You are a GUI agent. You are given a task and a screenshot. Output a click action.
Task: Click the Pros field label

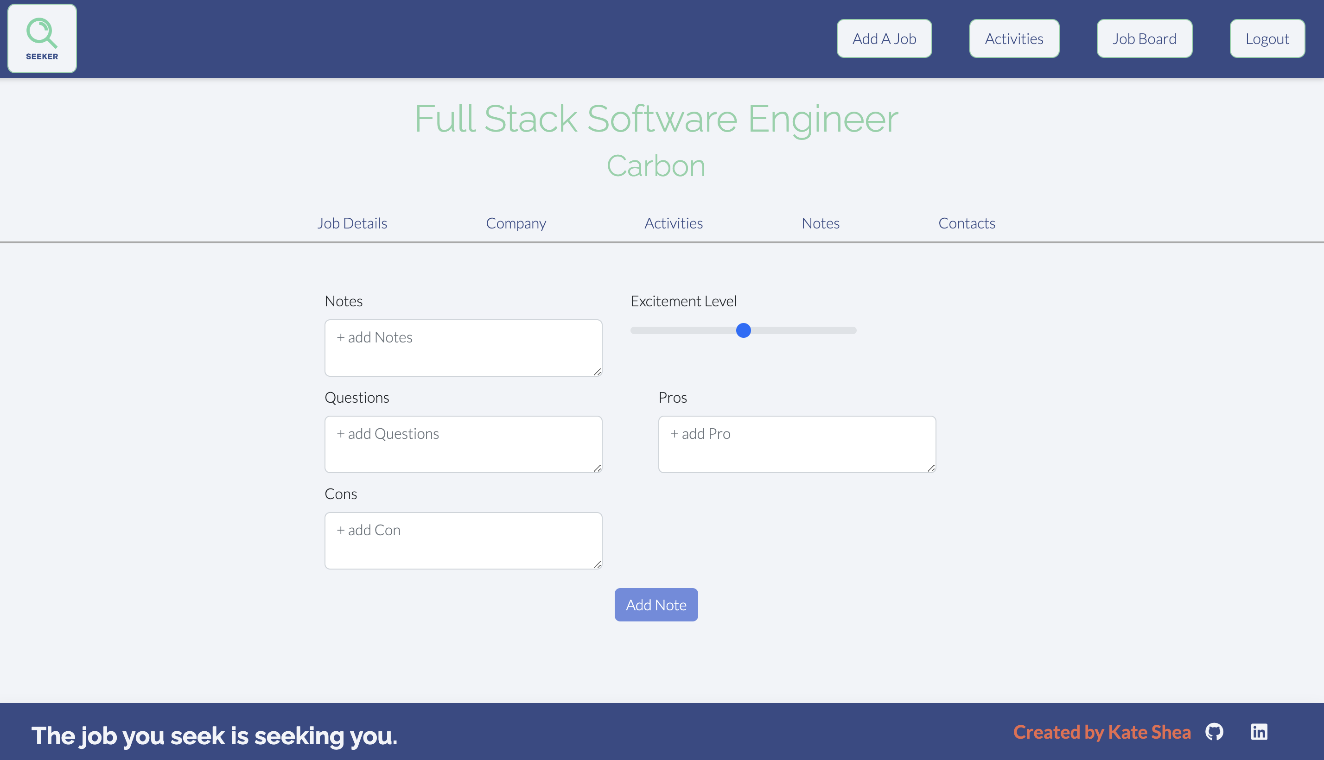pyautogui.click(x=673, y=397)
